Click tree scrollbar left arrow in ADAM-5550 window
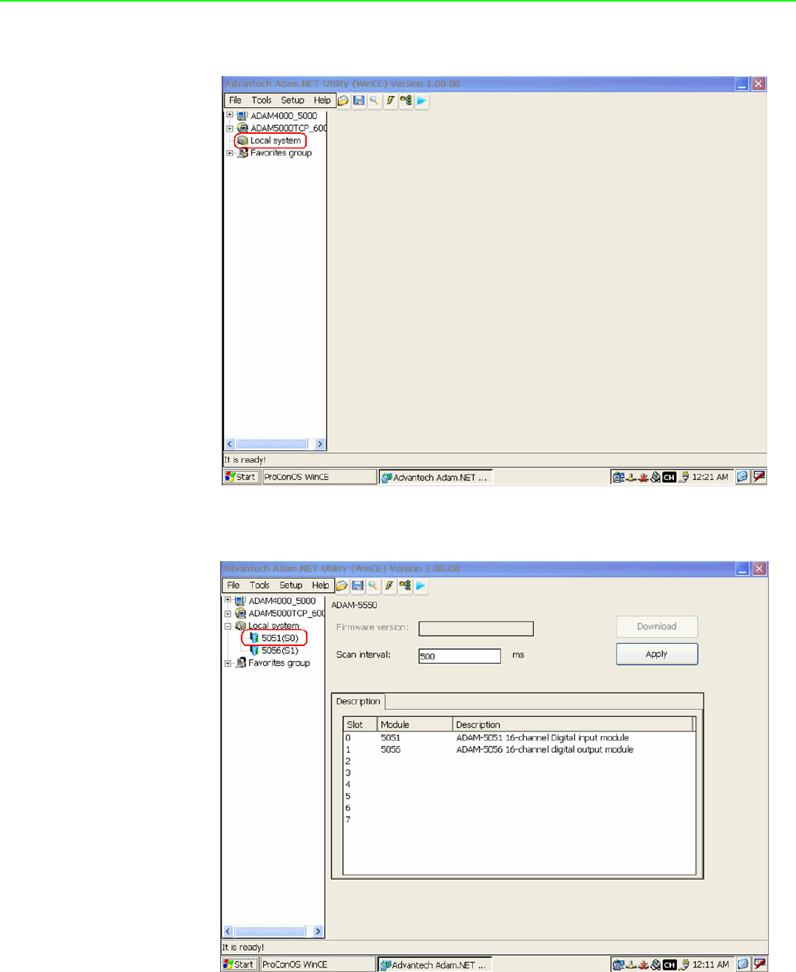The height and width of the screenshot is (972, 796). [x=228, y=931]
